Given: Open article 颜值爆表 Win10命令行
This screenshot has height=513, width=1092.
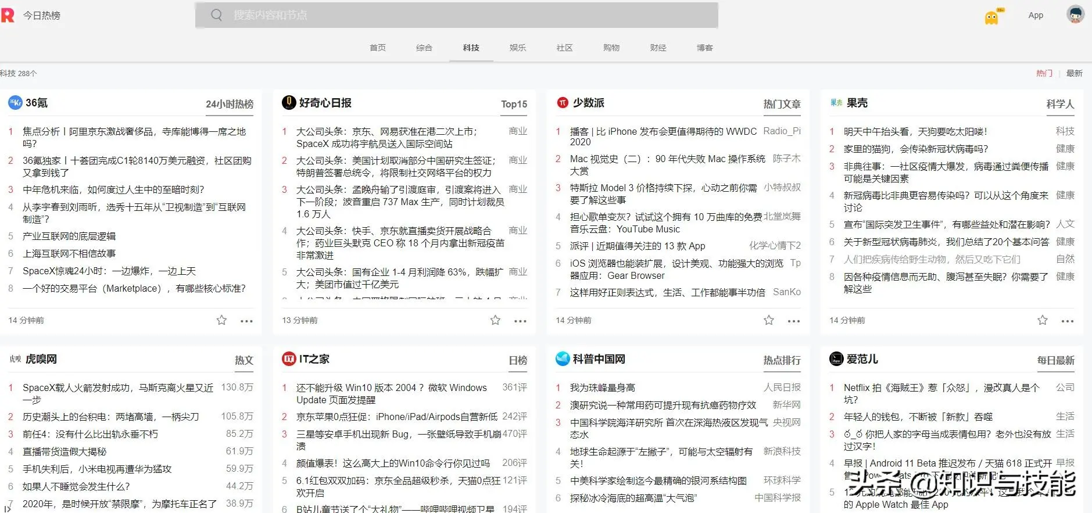Looking at the screenshot, I should coord(393,464).
